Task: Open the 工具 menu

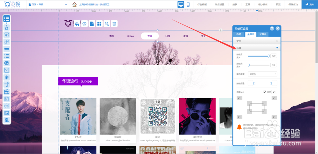Action: [x=248, y=4]
